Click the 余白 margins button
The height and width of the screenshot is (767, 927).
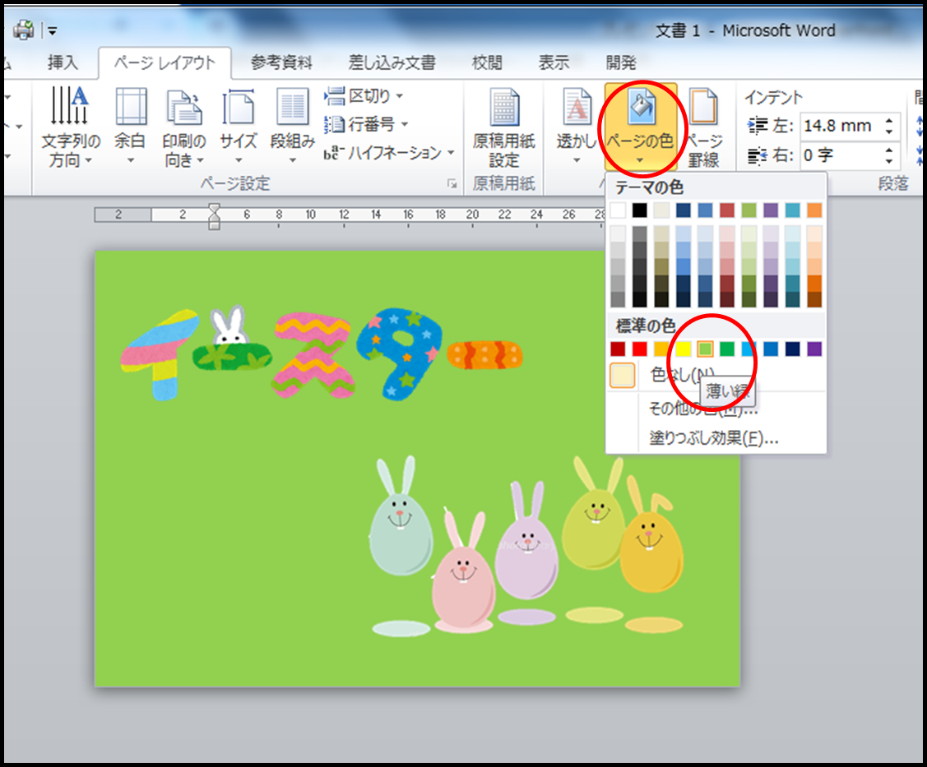130,127
